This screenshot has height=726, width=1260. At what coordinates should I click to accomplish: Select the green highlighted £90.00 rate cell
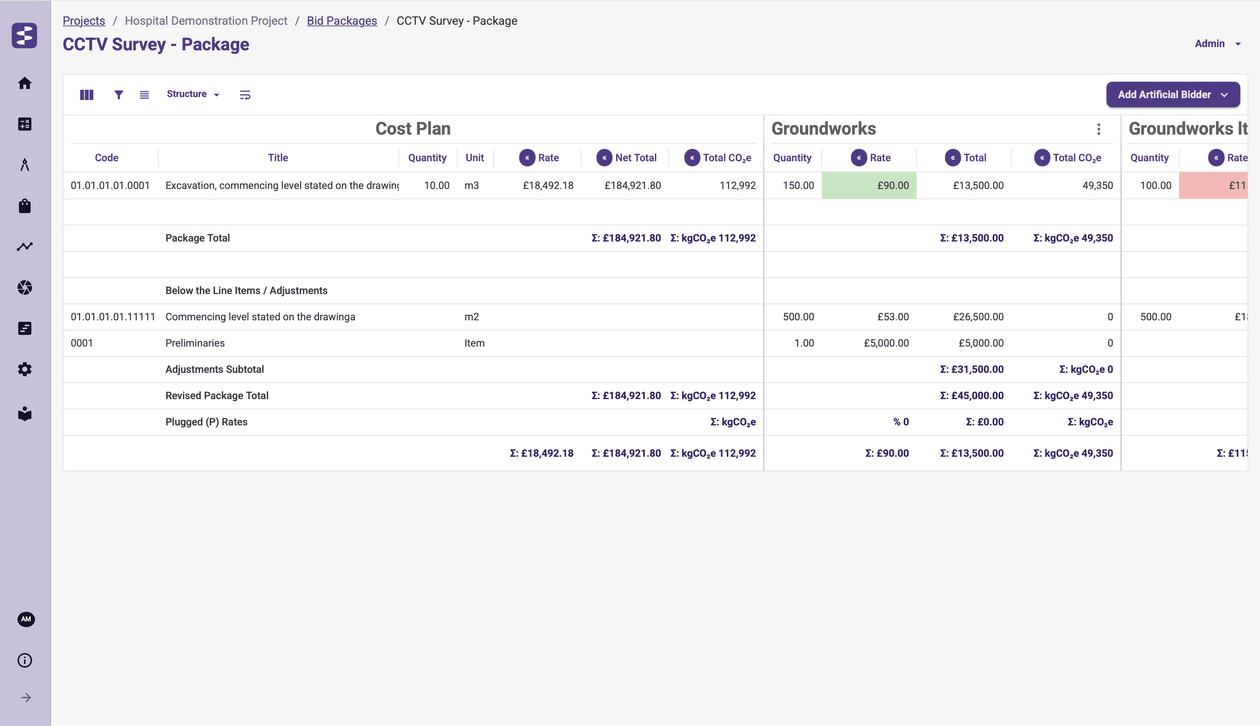868,185
